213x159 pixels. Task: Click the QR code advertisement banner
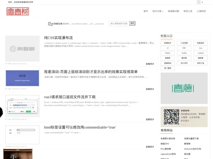point(184,117)
